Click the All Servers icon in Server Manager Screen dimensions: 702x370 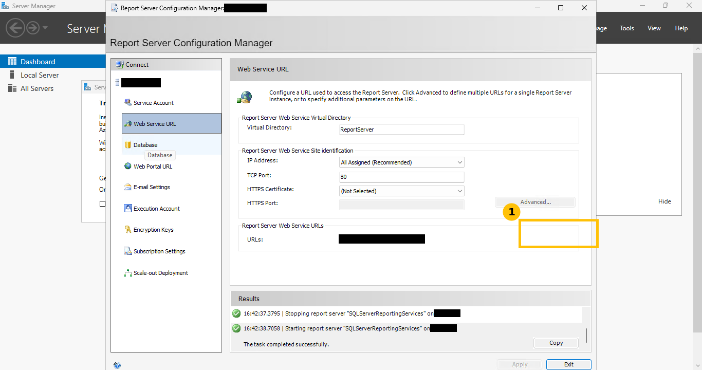point(12,88)
